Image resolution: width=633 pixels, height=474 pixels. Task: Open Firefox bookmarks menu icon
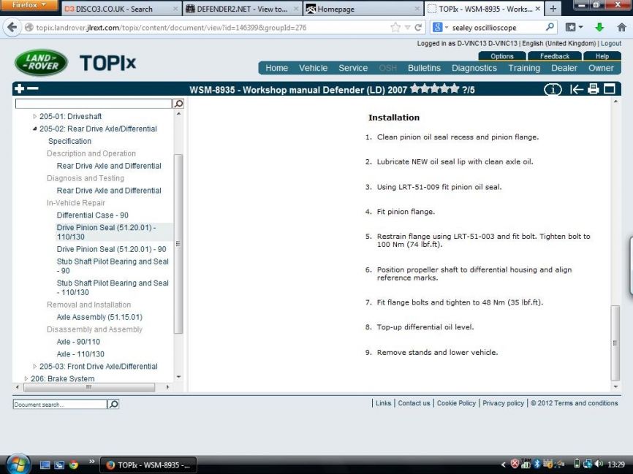574,28
